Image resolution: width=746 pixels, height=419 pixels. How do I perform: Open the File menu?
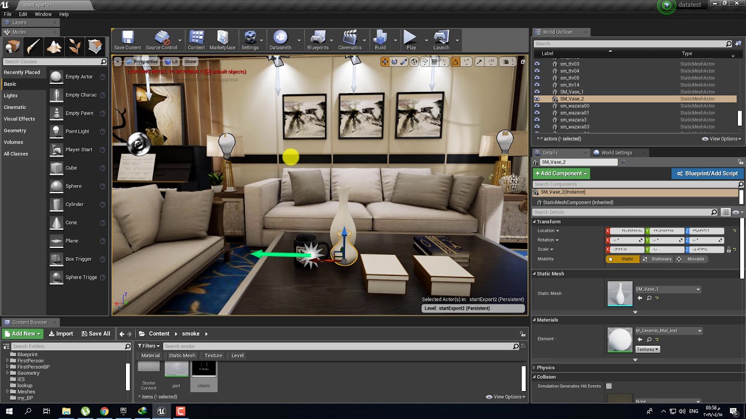[8, 14]
